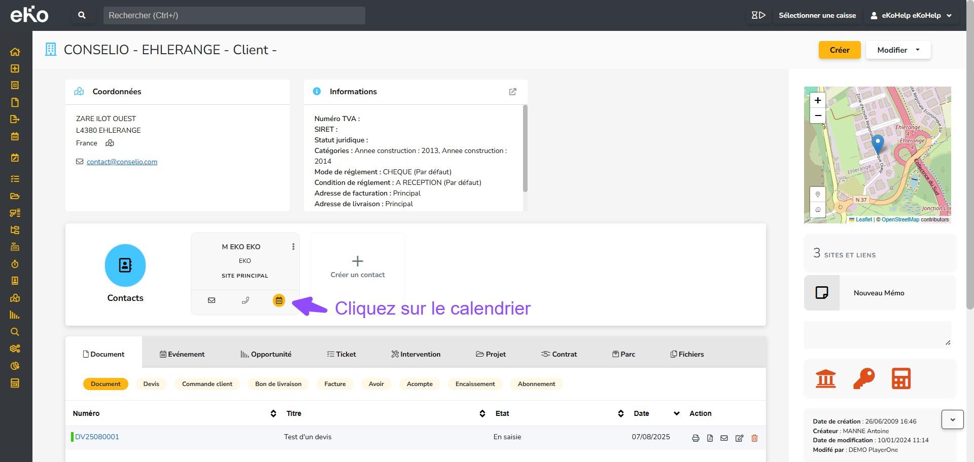The image size is (974, 462).
Task: Click the phone icon on EKO contact card
Action: point(245,300)
